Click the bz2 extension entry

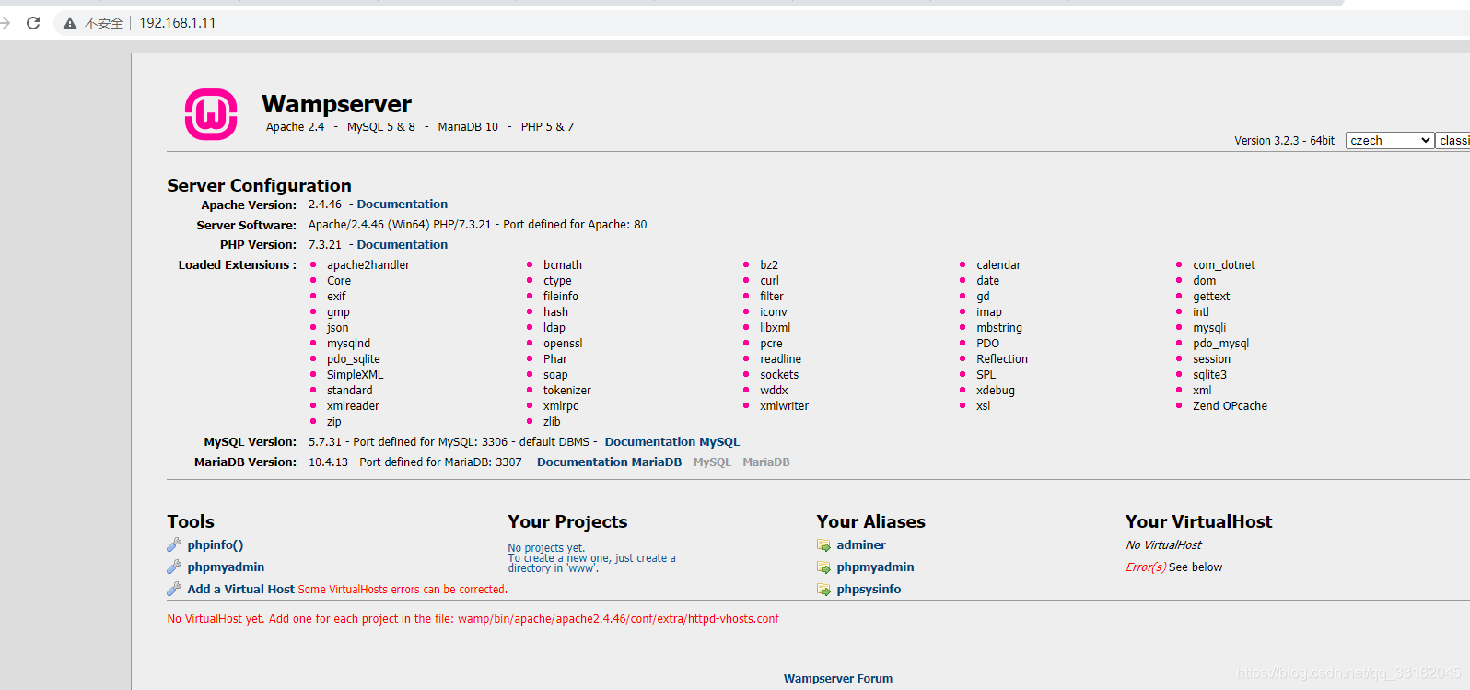[x=769, y=265]
